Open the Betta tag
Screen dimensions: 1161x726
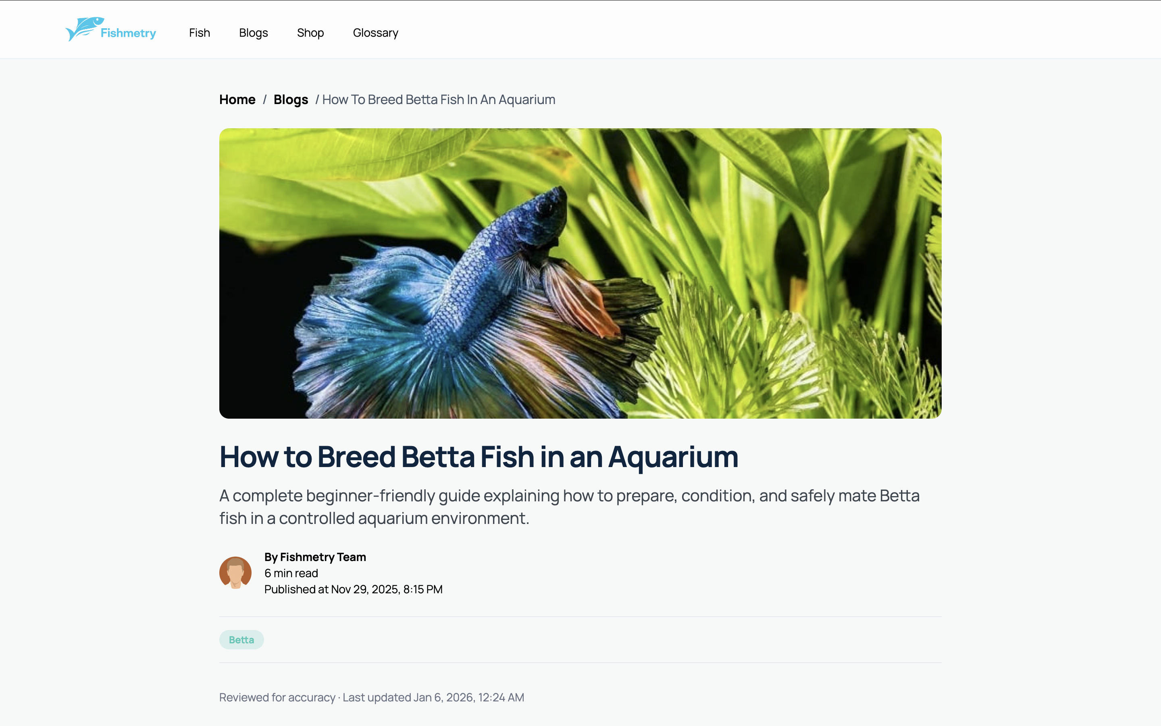[241, 639]
